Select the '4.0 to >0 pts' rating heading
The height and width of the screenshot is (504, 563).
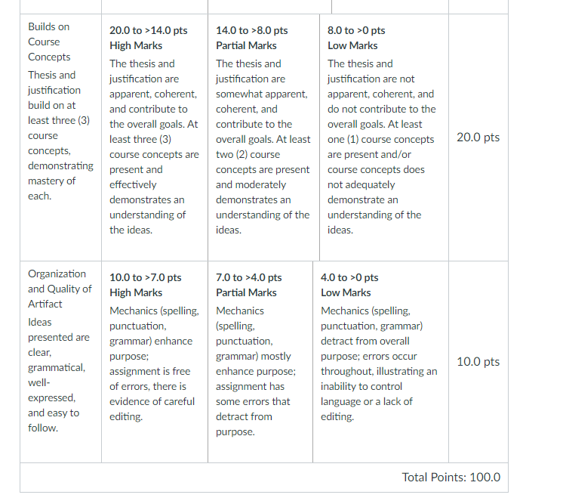(349, 277)
